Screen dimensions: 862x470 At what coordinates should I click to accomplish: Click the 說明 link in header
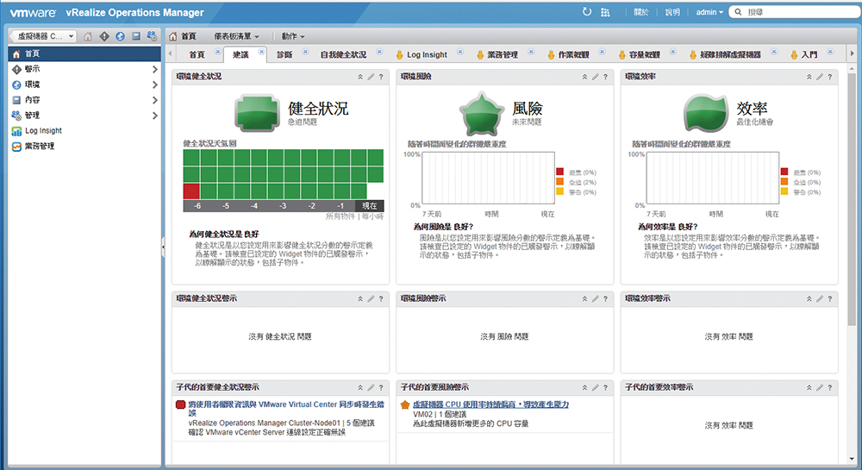tap(672, 12)
